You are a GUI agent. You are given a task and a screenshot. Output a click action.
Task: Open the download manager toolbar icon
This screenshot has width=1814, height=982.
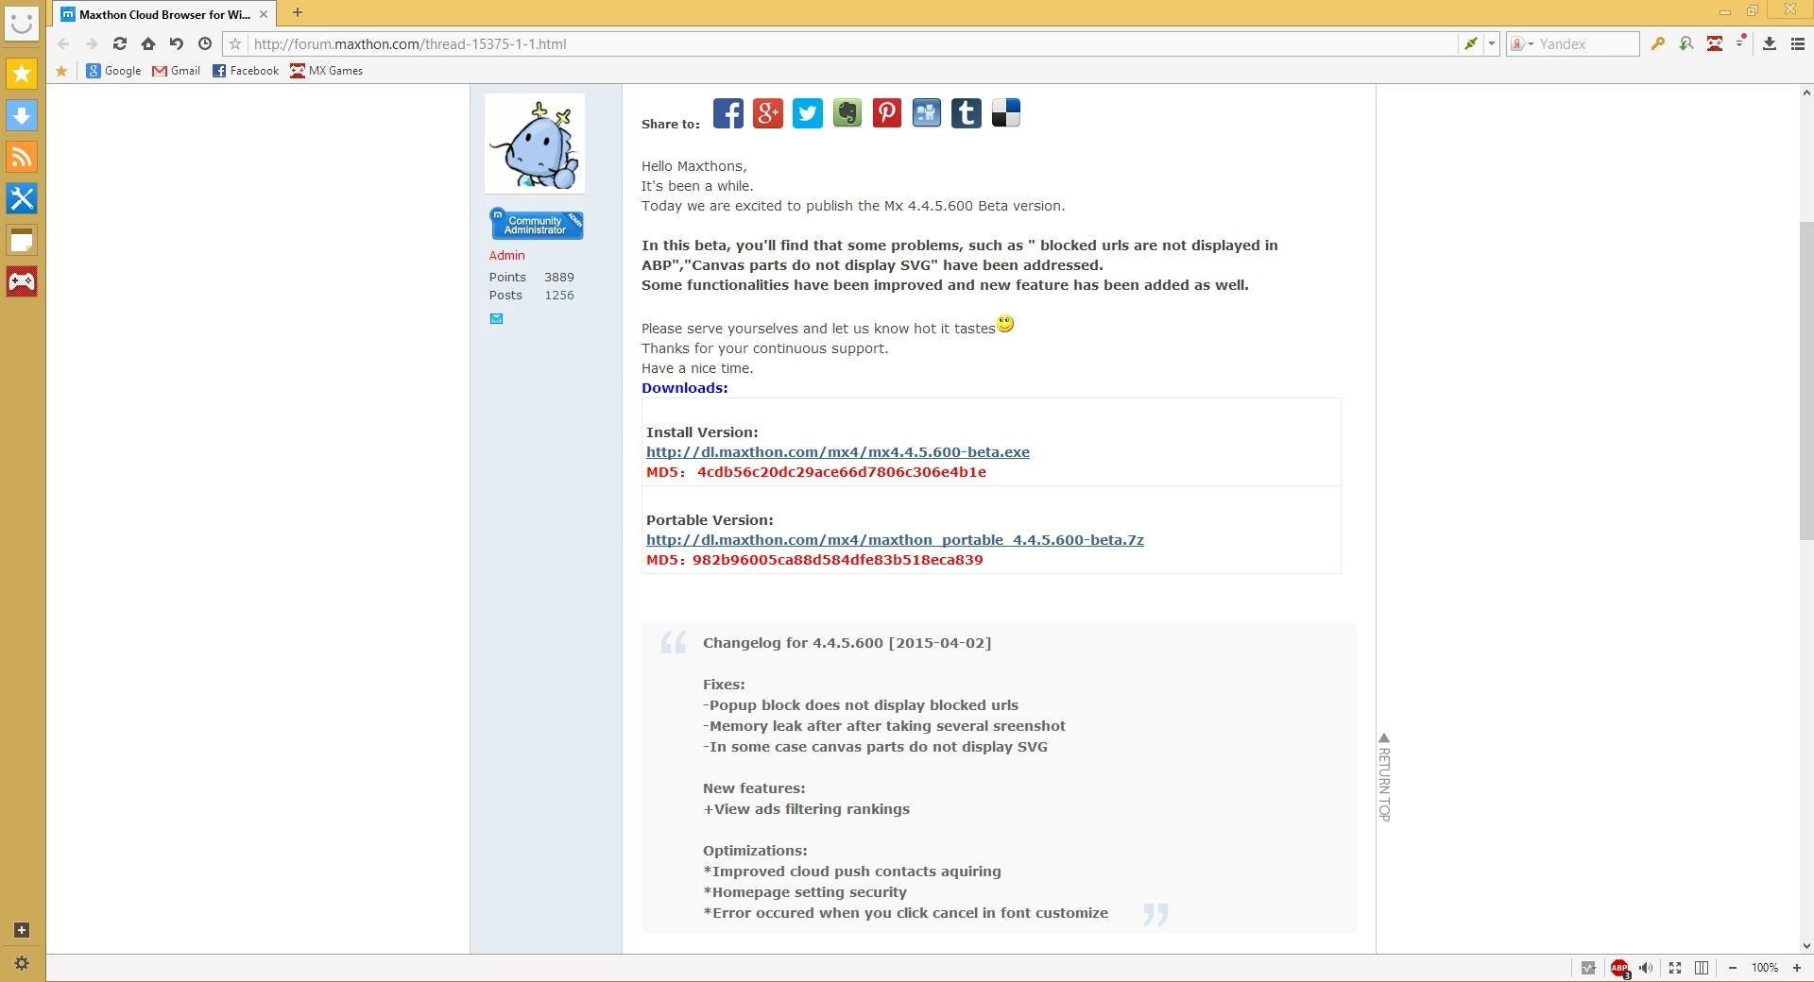1770,43
